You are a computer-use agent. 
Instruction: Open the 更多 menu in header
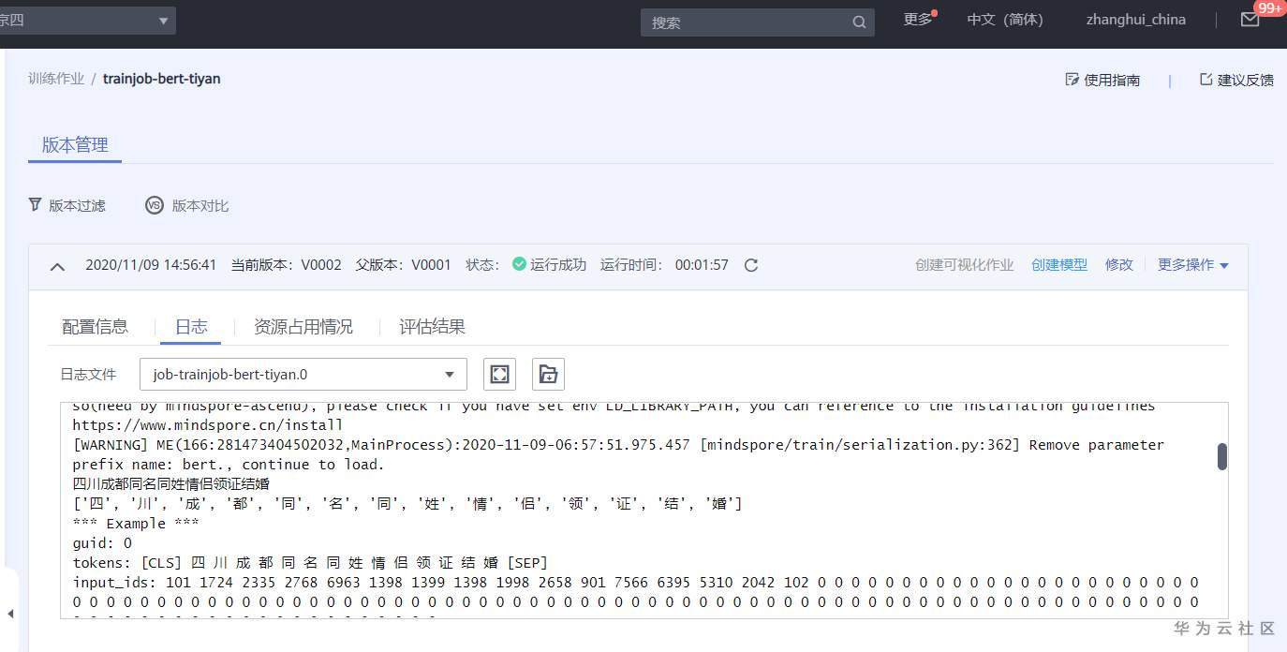(918, 20)
